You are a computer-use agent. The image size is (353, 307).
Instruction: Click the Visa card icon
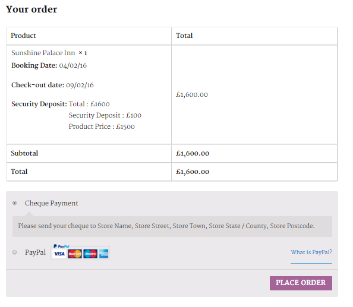(59, 254)
